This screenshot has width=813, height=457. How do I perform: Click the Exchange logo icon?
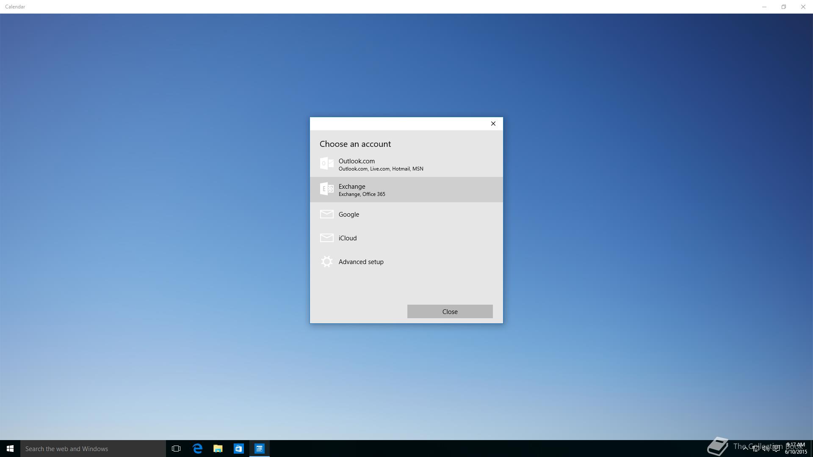[326, 189]
